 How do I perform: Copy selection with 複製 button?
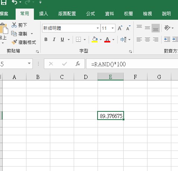19,34
